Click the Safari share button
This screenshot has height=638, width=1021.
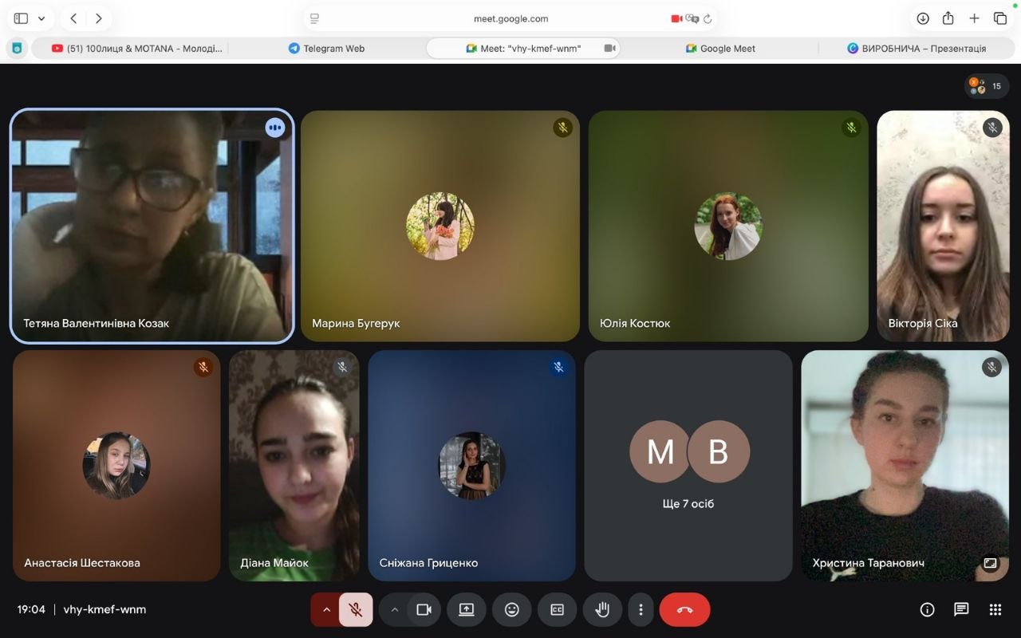(948, 18)
